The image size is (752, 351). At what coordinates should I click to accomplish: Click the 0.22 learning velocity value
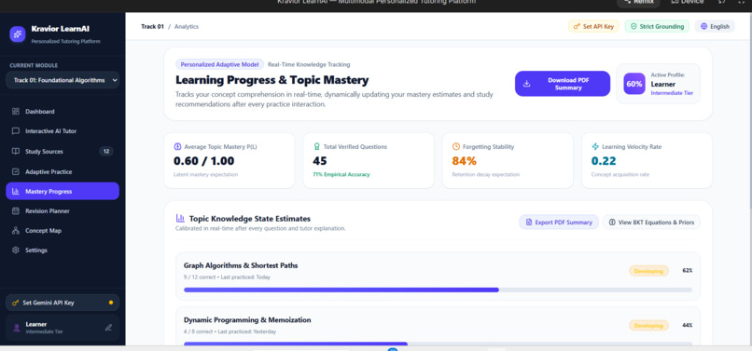604,161
